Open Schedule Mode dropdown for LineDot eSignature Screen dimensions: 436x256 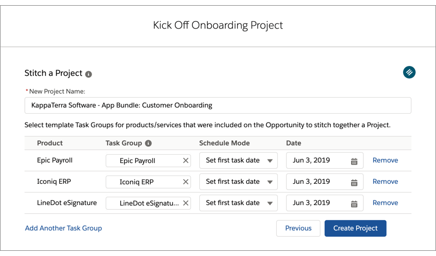click(x=238, y=203)
